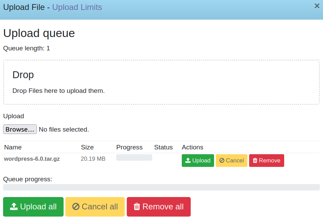
Task: Click the Queue progress bar
Action: pyautogui.click(x=161, y=187)
